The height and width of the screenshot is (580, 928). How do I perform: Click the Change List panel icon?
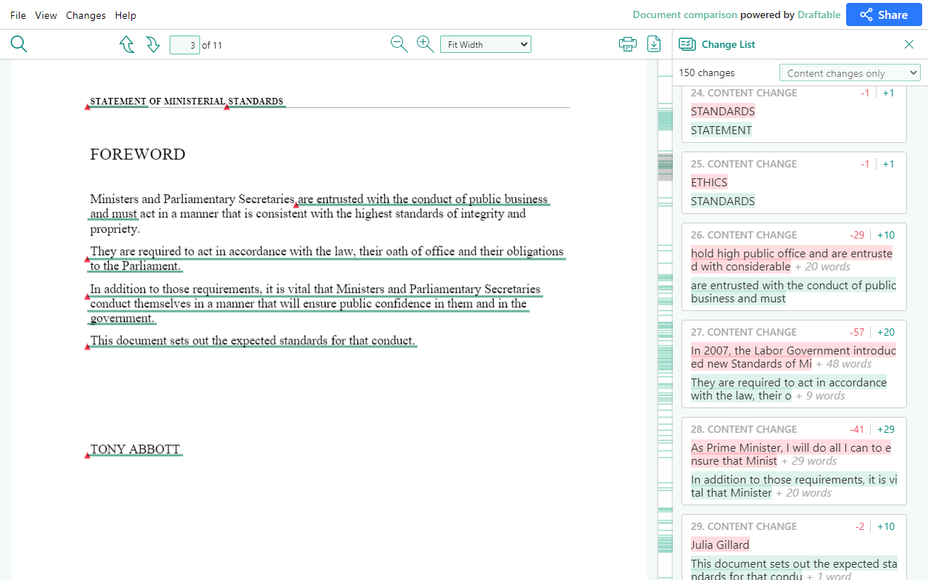687,44
